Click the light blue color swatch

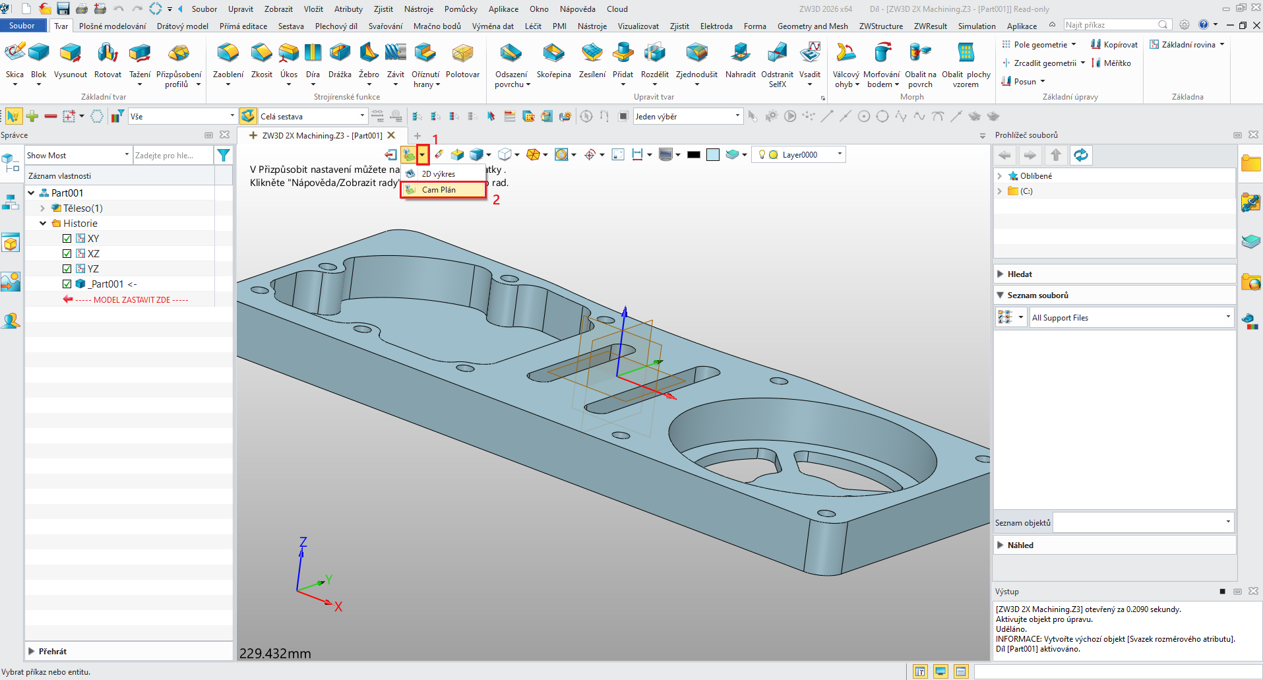(713, 154)
